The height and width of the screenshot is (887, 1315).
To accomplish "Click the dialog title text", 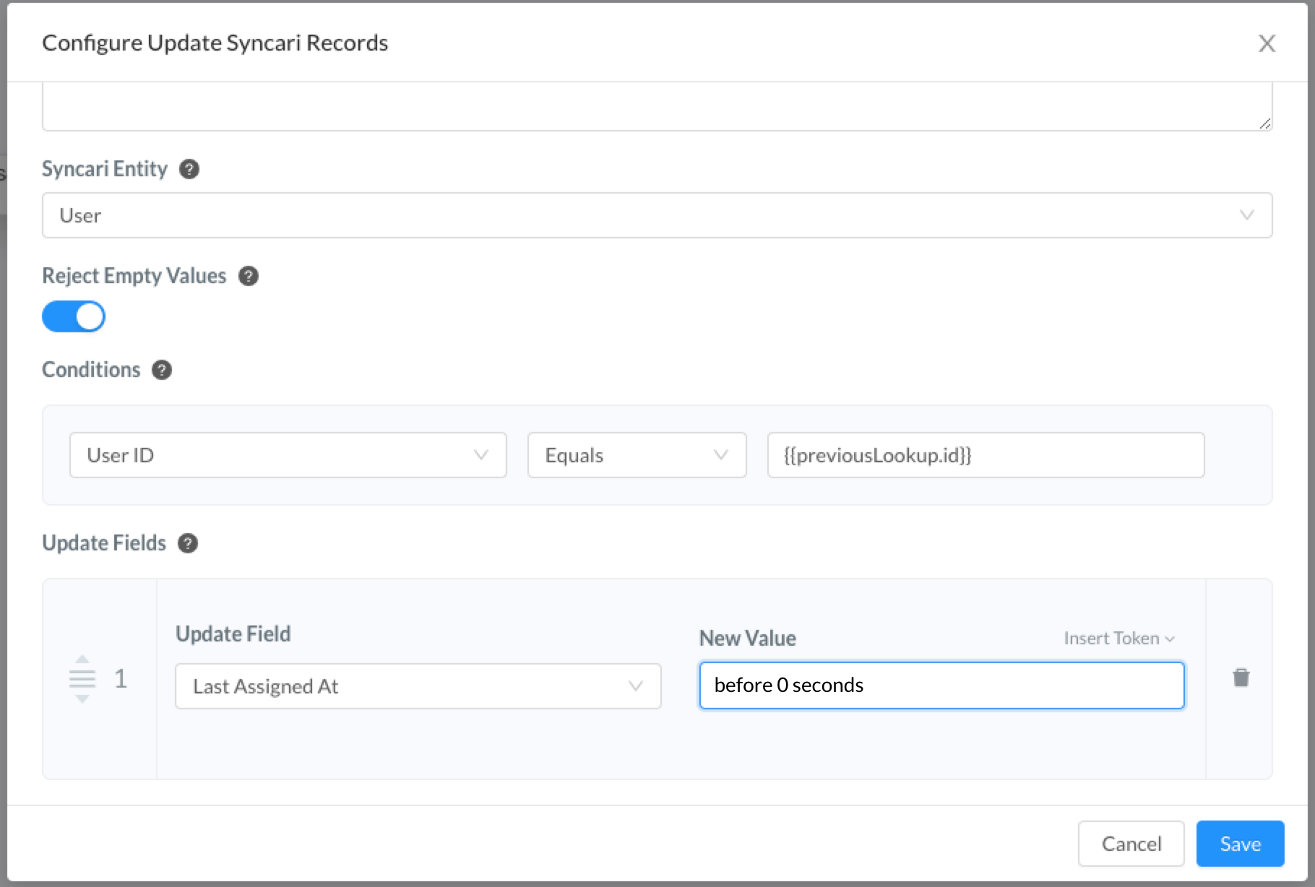I will coord(215,43).
